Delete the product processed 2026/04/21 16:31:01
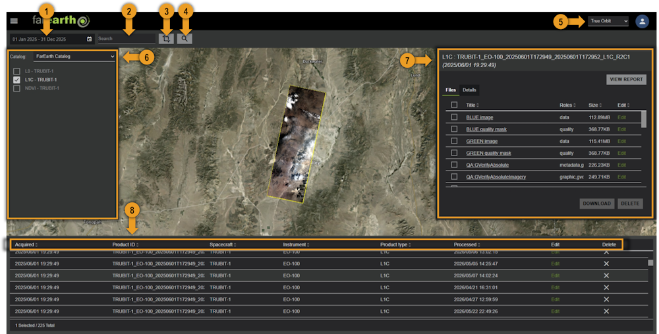This screenshot has width=659, height=334. (x=606, y=287)
